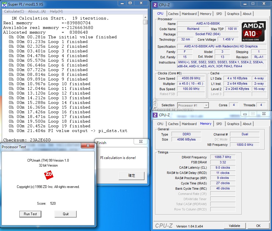The image size is (272, 231).
Task: Switch to SPD tab in lower CPU-Z window
Action: [x=219, y=124]
